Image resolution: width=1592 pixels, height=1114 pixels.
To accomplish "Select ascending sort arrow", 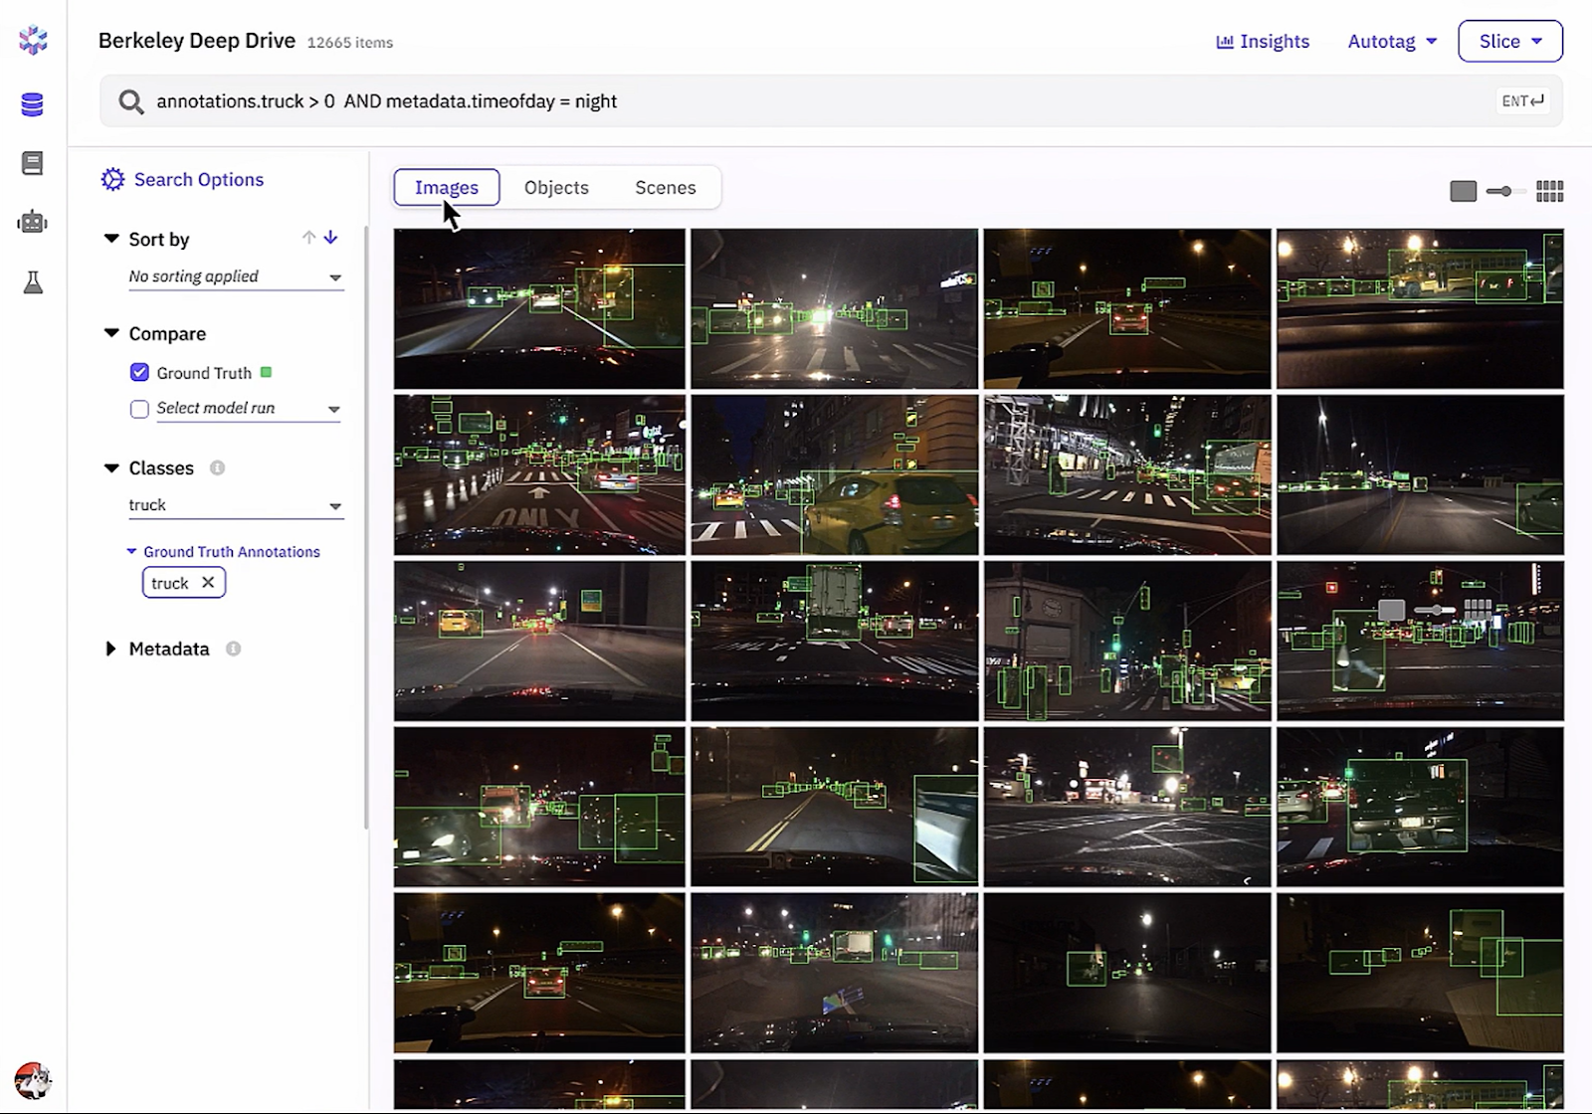I will (x=309, y=238).
